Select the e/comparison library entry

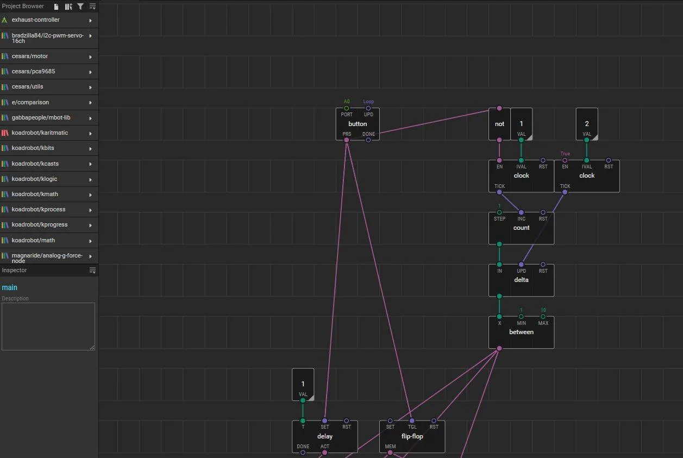coord(49,102)
